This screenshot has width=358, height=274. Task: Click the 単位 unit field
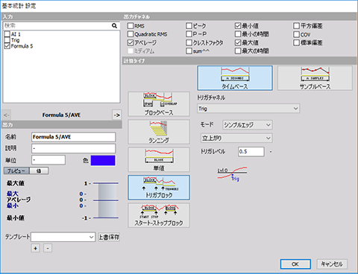48,160
